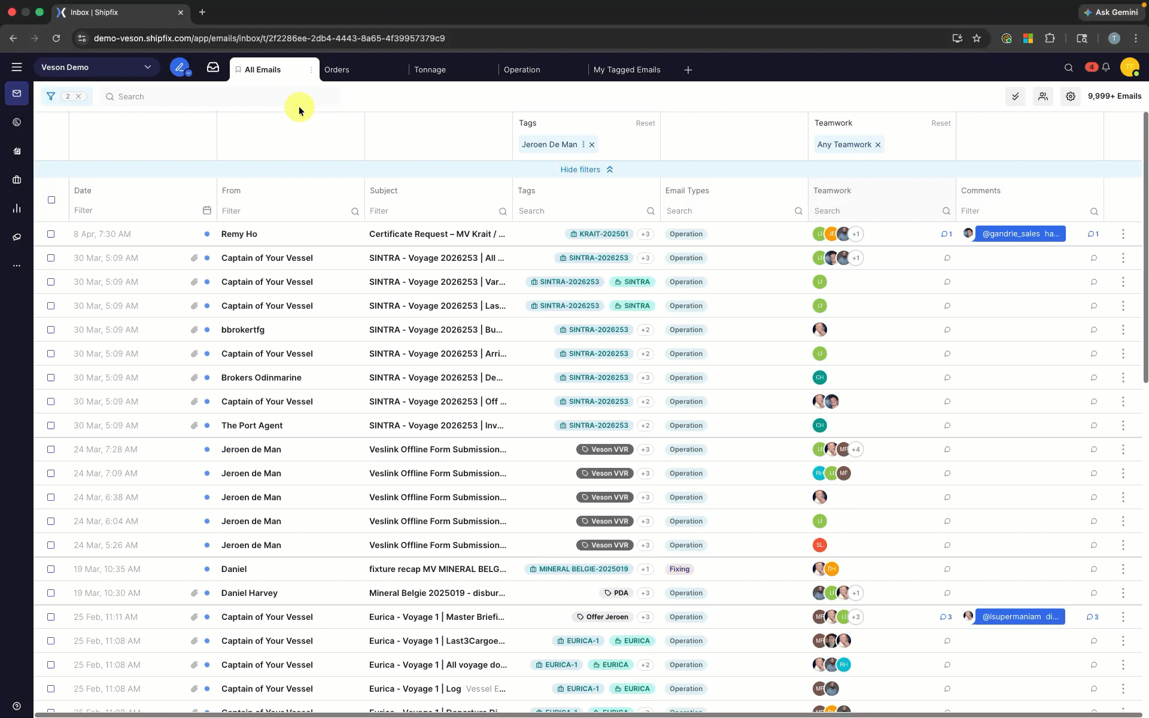Screen dimensions: 1149x718
Task: Open the @gandrie_sales comment preview
Action: tap(1020, 234)
